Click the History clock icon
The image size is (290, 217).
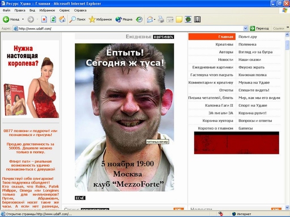click(x=139, y=19)
